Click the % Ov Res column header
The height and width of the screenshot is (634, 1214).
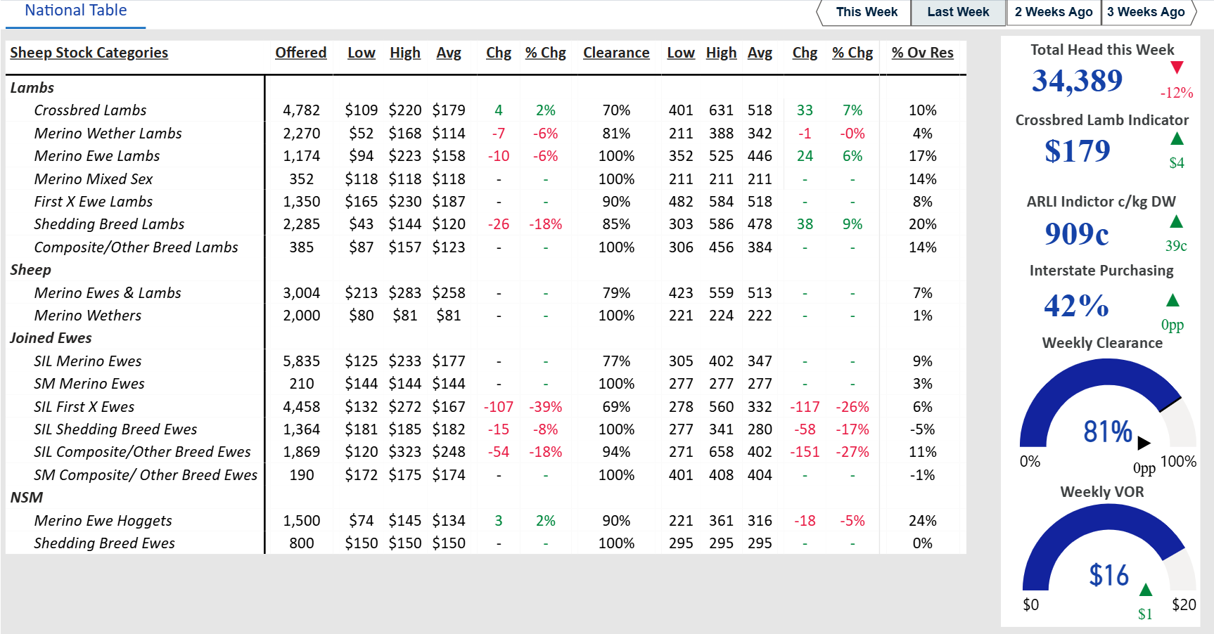(x=922, y=53)
